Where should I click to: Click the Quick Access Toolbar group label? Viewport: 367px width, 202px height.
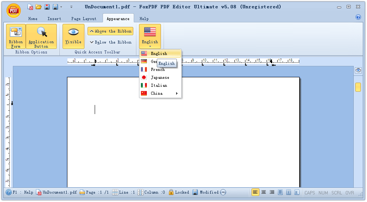coord(97,52)
